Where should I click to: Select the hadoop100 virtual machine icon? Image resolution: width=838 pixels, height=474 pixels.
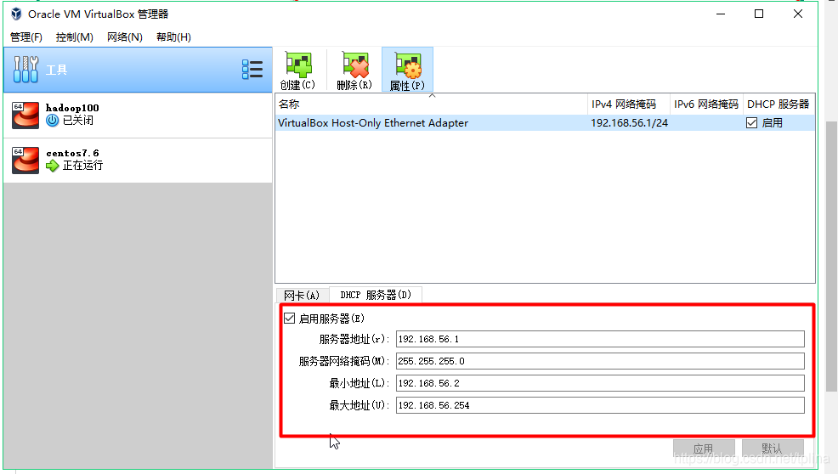coord(25,115)
